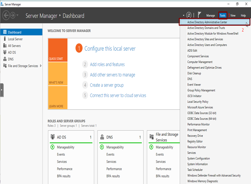The height and width of the screenshot is (184, 251).
Task: Click Create a server group link
Action: (107, 85)
